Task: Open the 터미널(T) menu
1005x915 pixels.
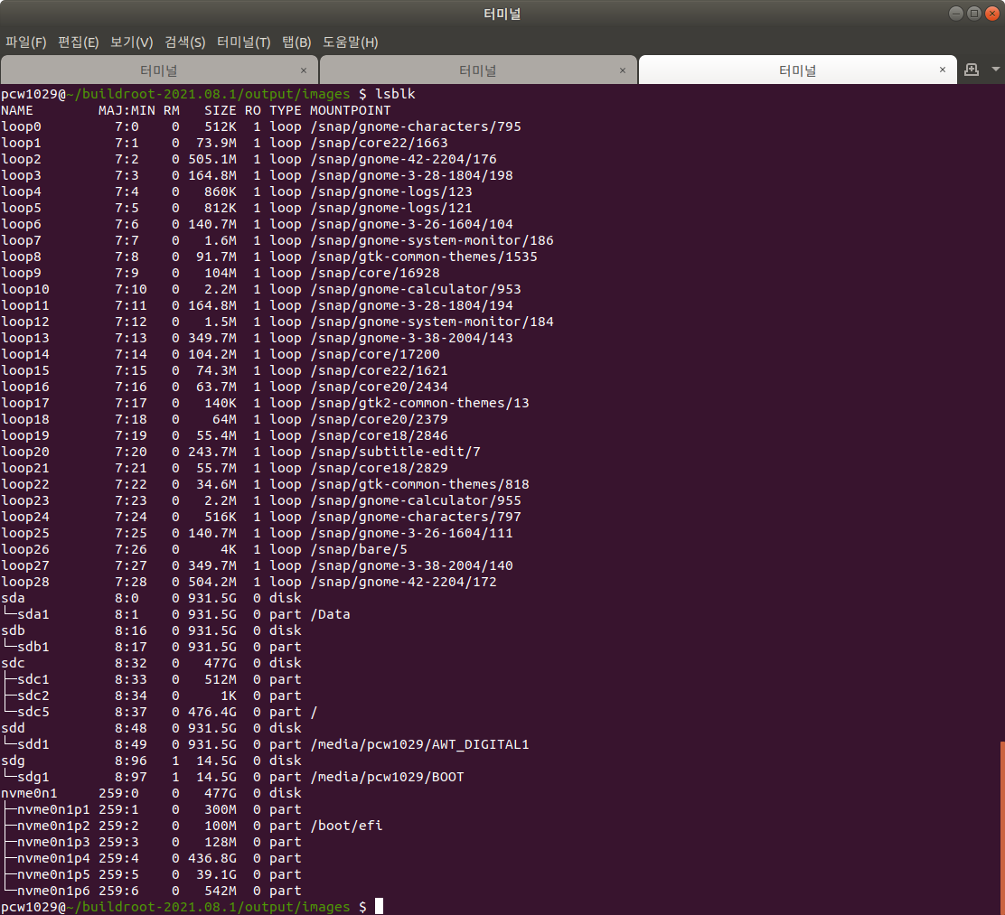Action: tap(244, 42)
